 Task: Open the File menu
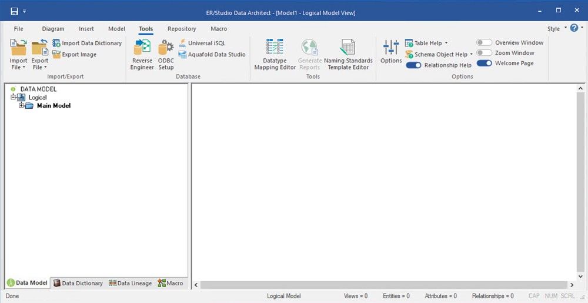tap(18, 29)
